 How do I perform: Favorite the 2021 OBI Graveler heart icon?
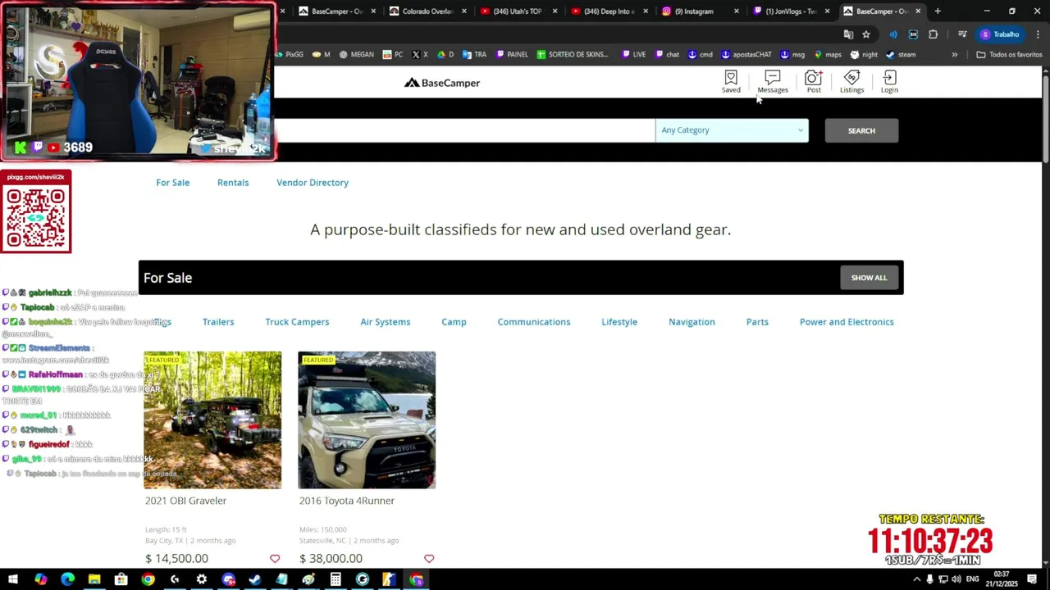(x=275, y=559)
